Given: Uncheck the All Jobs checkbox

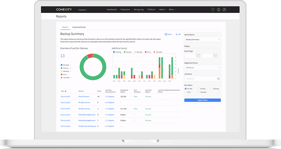Looking at the screenshot, I should coord(185,89).
